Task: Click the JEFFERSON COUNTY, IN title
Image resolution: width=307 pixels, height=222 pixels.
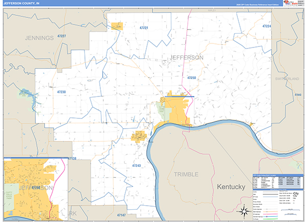Action: click(23, 3)
